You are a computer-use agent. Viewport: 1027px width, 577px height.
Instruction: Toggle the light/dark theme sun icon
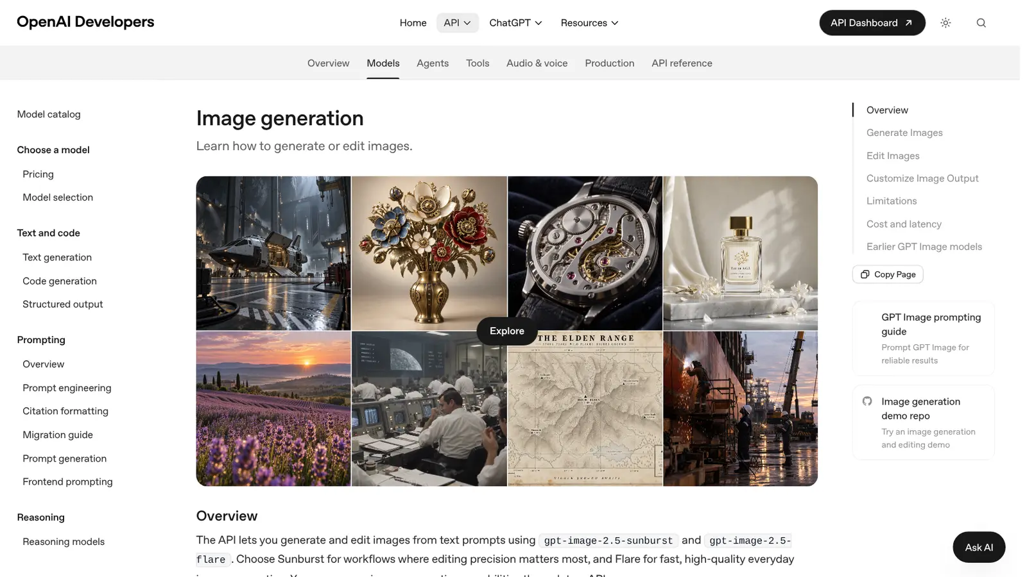click(945, 23)
